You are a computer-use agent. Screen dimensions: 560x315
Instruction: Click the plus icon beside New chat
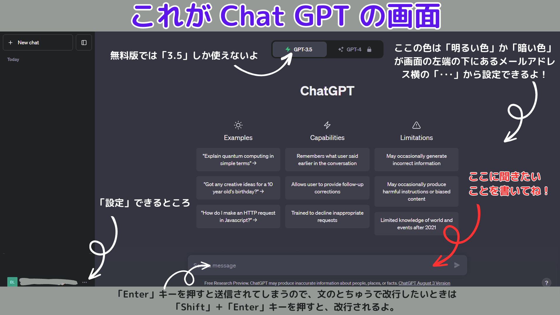[x=10, y=43]
